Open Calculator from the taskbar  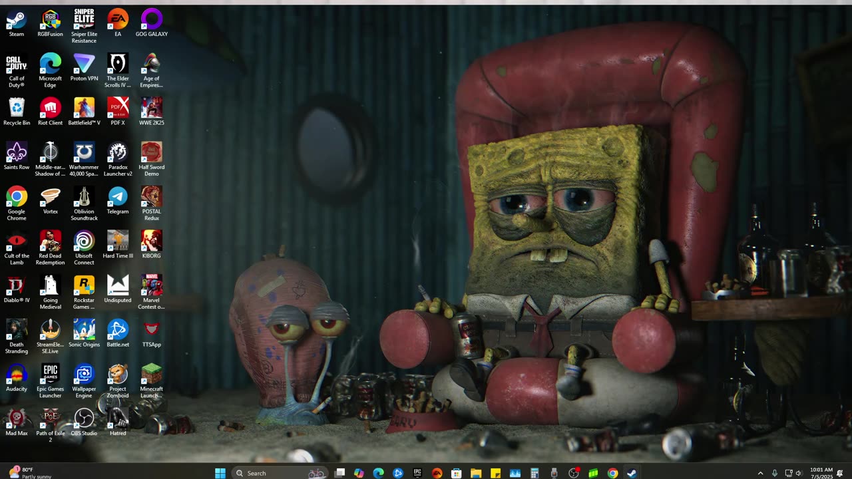[x=534, y=473]
